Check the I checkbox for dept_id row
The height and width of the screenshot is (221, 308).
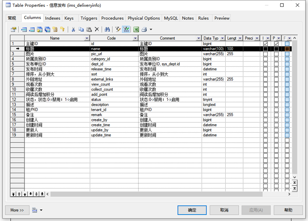tap(265, 64)
